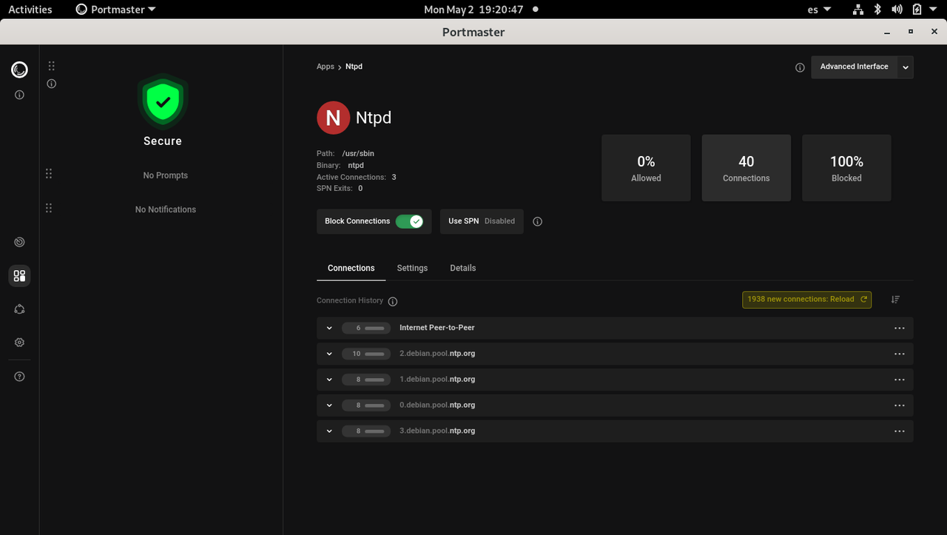Viewport: 947px width, 535px height.
Task: Click info icon beside Connection History
Action: click(x=393, y=301)
